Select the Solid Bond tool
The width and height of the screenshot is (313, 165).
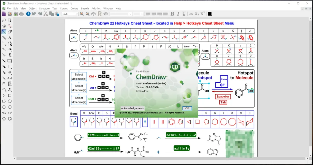(x=4, y=32)
